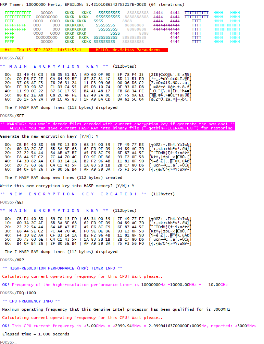Select the large ASCII-art letter O
Image resolution: width=264 pixels, height=344 pixels.
(x=47, y=27)
